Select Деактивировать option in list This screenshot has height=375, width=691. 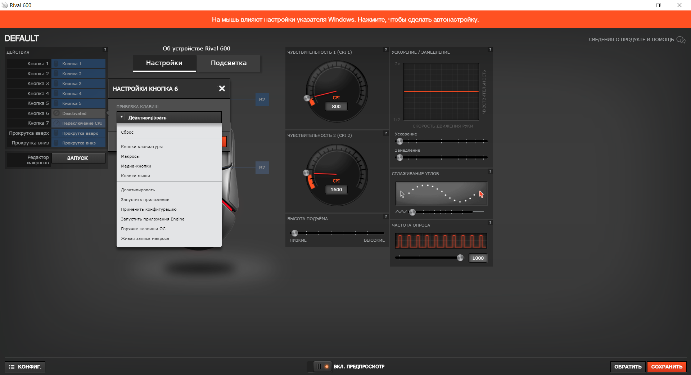click(x=169, y=190)
